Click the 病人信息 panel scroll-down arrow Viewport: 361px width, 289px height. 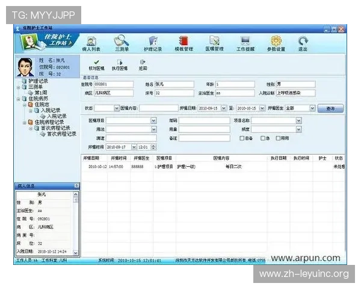click(x=76, y=253)
